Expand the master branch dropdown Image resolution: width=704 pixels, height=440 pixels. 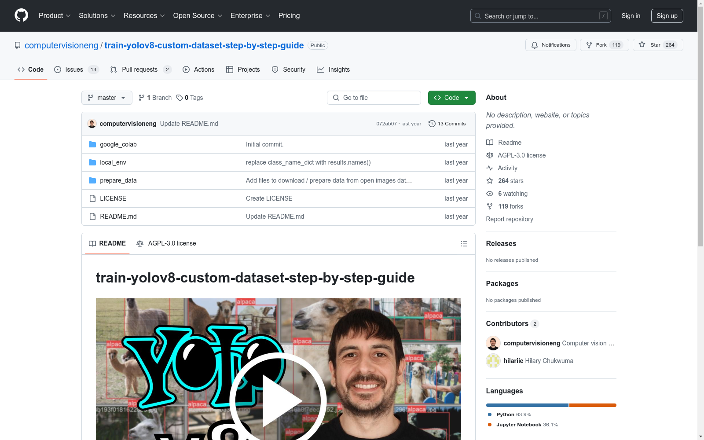point(106,98)
